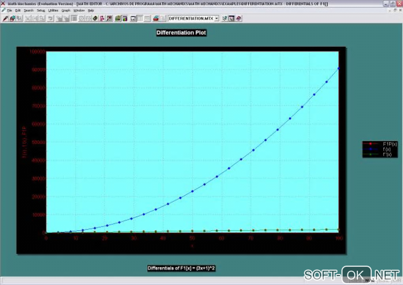Viewport: 403px width, 285px height.
Task: Click the document icon left of File menu
Action: click(3, 10)
